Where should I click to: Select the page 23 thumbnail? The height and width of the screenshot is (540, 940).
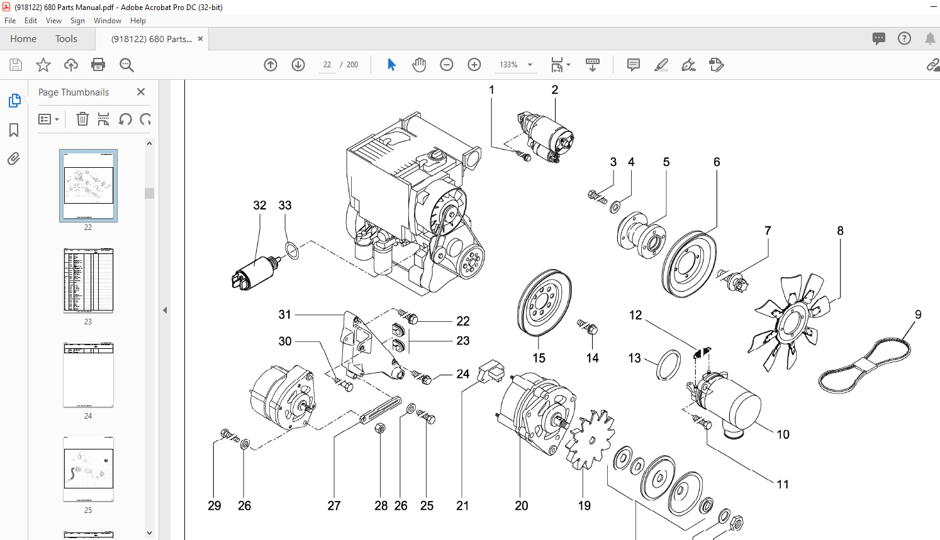click(x=88, y=280)
